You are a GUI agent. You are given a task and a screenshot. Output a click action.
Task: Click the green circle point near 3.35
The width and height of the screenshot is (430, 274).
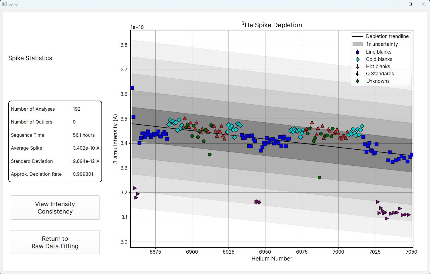(x=210, y=155)
